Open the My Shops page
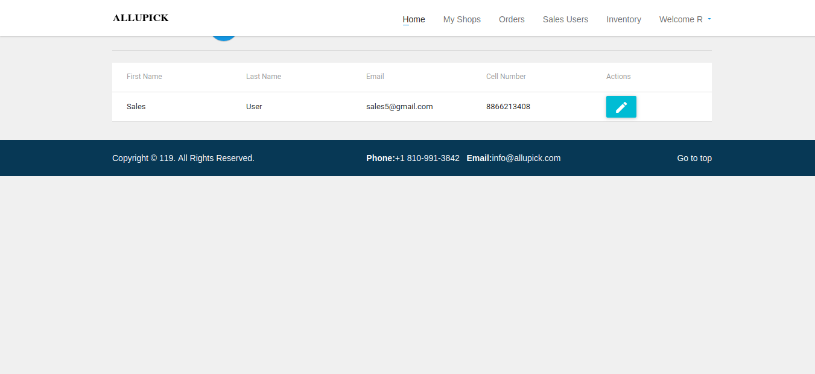 coord(461,19)
